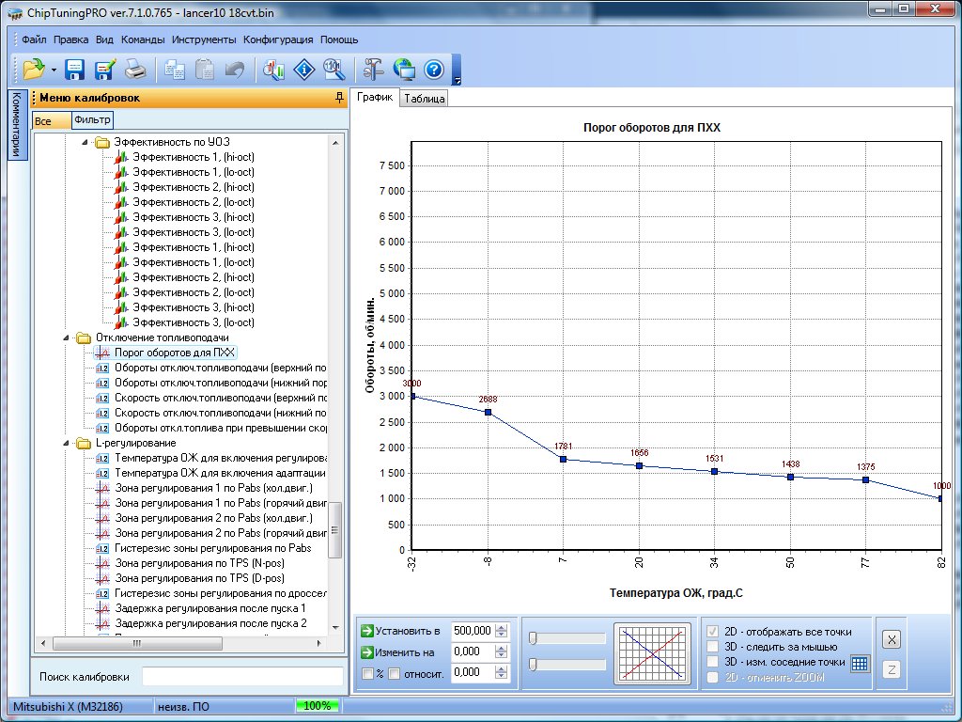Collapse the 'Отключение топливоподачи' folder
Screen dimensions: 962x722
click(x=66, y=337)
